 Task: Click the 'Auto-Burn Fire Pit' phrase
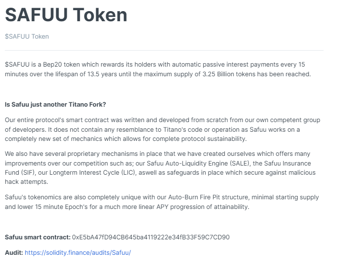pyautogui.click(x=194, y=197)
